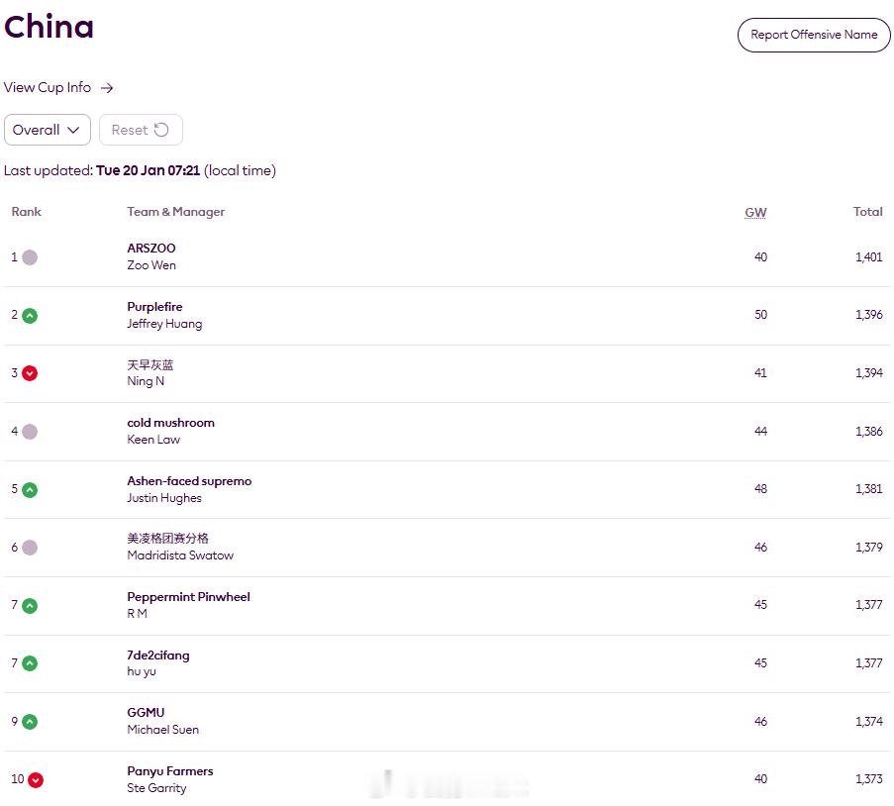894x806 pixels.
Task: Click green up arrow beside Ashen-faced supremo
Action: (x=30, y=489)
